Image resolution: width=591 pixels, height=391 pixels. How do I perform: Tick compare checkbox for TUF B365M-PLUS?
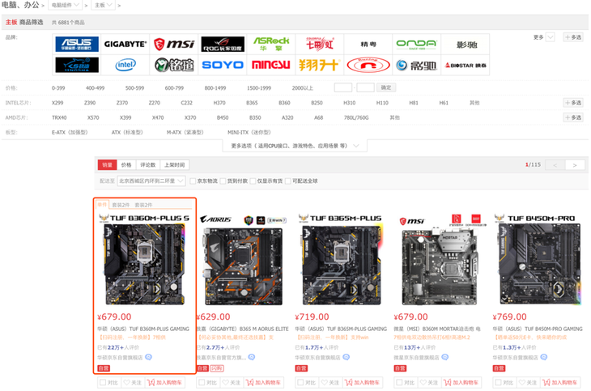[x=300, y=382]
